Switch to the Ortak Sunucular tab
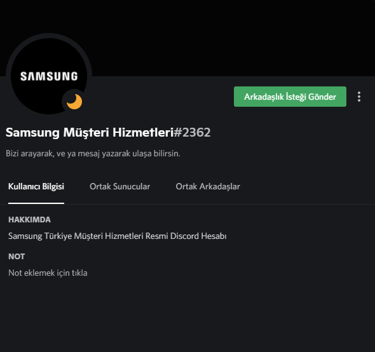This screenshot has height=352, width=375. pyautogui.click(x=120, y=186)
